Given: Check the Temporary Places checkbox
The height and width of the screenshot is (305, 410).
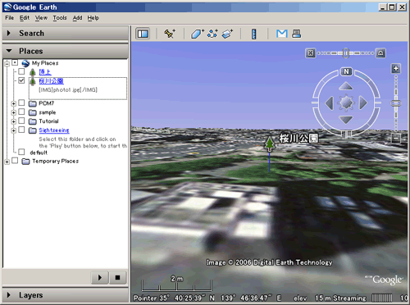Looking at the screenshot, I should [x=15, y=161].
